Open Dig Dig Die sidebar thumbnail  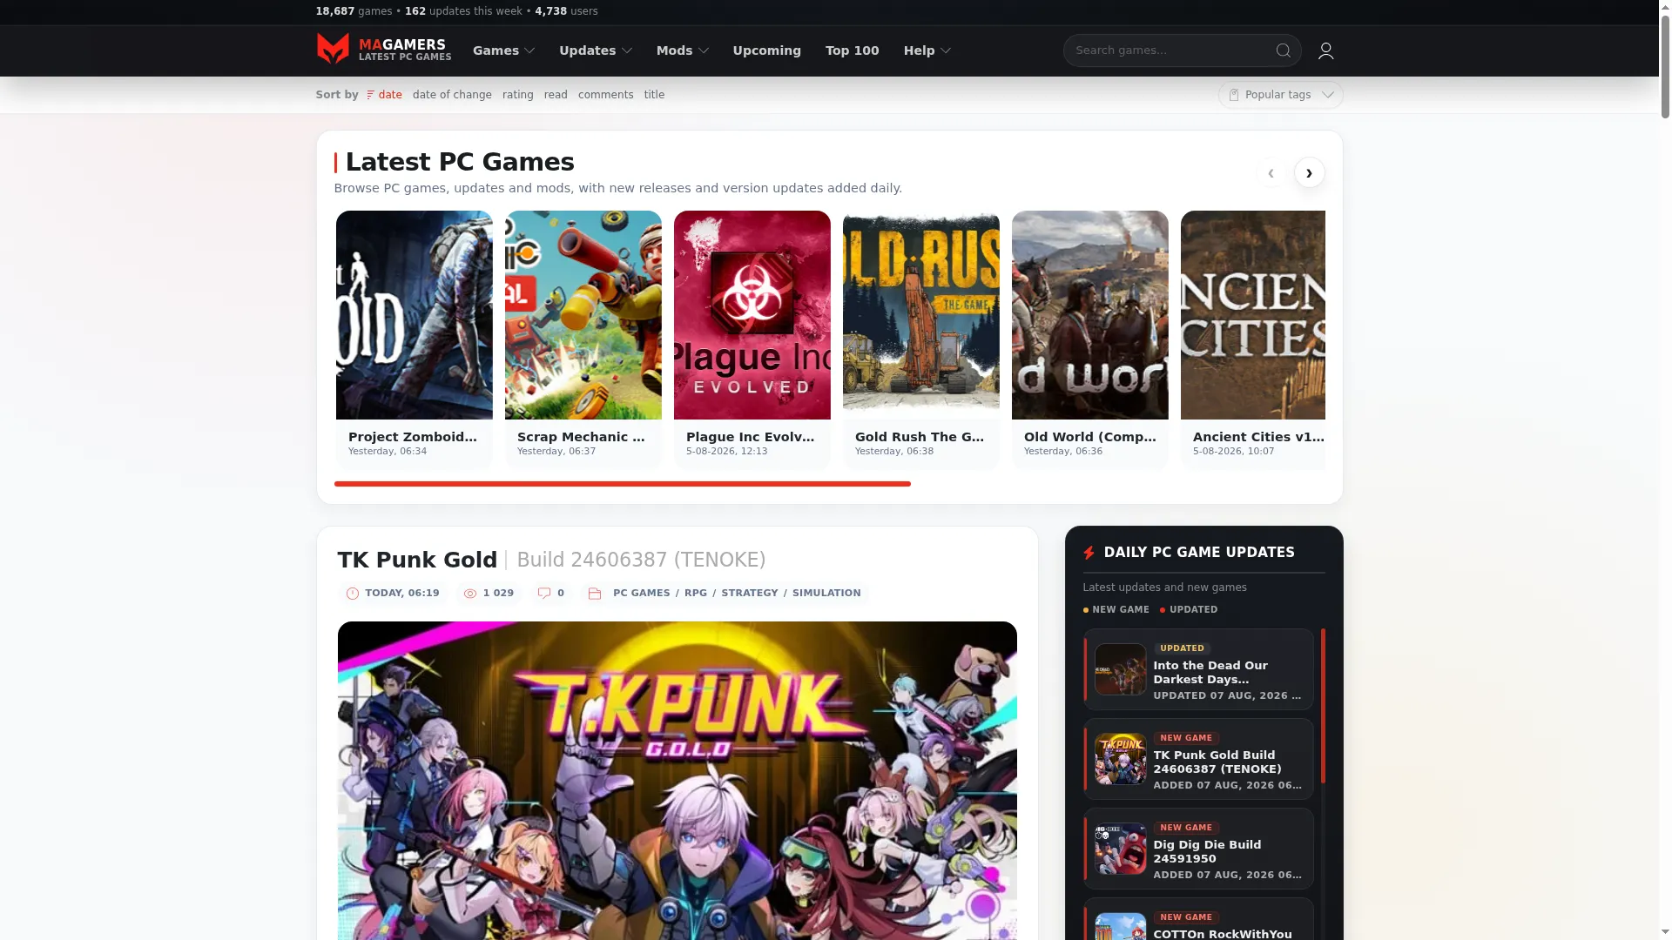click(1120, 849)
